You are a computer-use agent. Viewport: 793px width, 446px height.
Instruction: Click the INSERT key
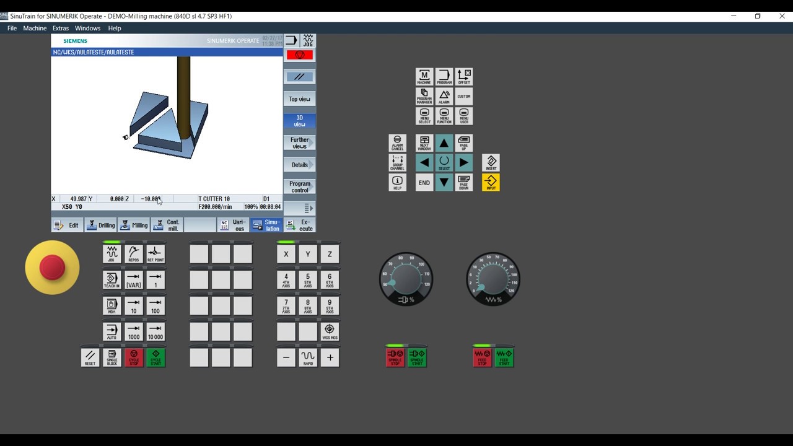(491, 163)
